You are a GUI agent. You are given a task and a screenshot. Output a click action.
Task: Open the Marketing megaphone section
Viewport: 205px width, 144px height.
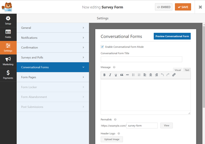pyautogui.click(x=8, y=61)
